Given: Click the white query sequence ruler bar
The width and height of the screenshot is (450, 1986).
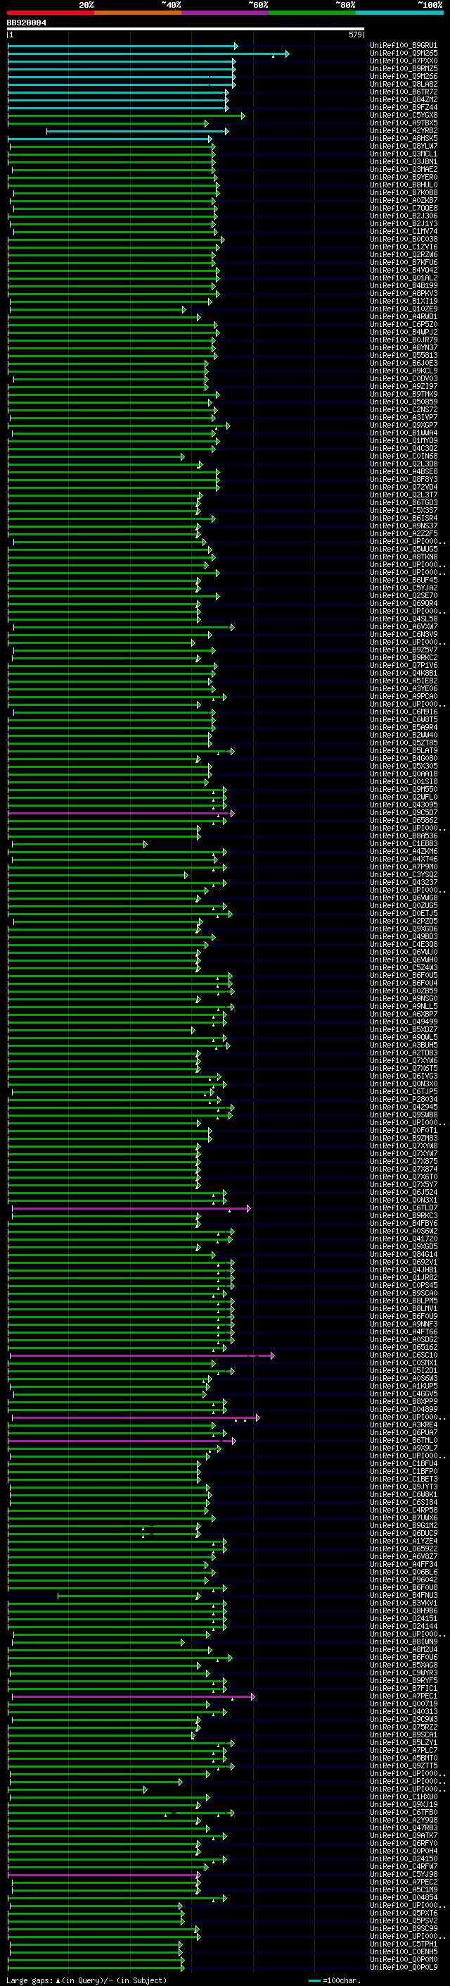Looking at the screenshot, I should click(x=186, y=28).
